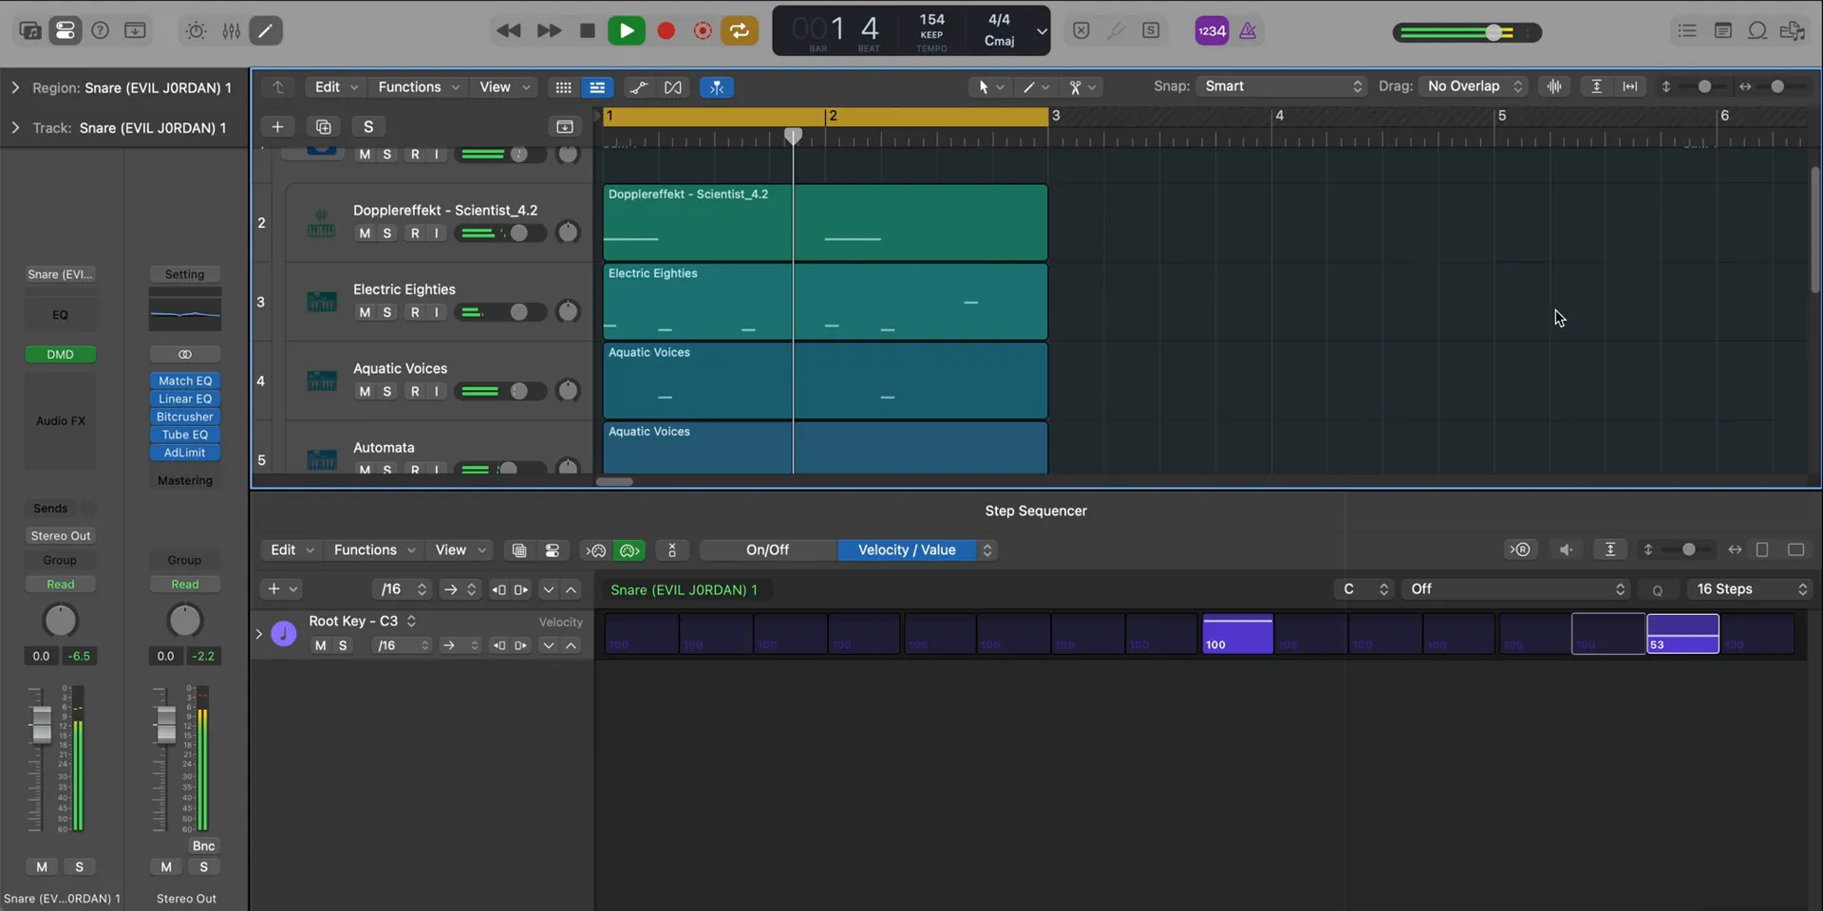Select the Electric Eighties region
Image resolution: width=1823 pixels, height=911 pixels.
[825, 302]
